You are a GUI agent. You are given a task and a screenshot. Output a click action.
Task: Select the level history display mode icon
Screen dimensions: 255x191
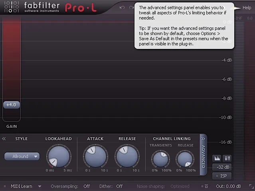[x=217, y=158]
